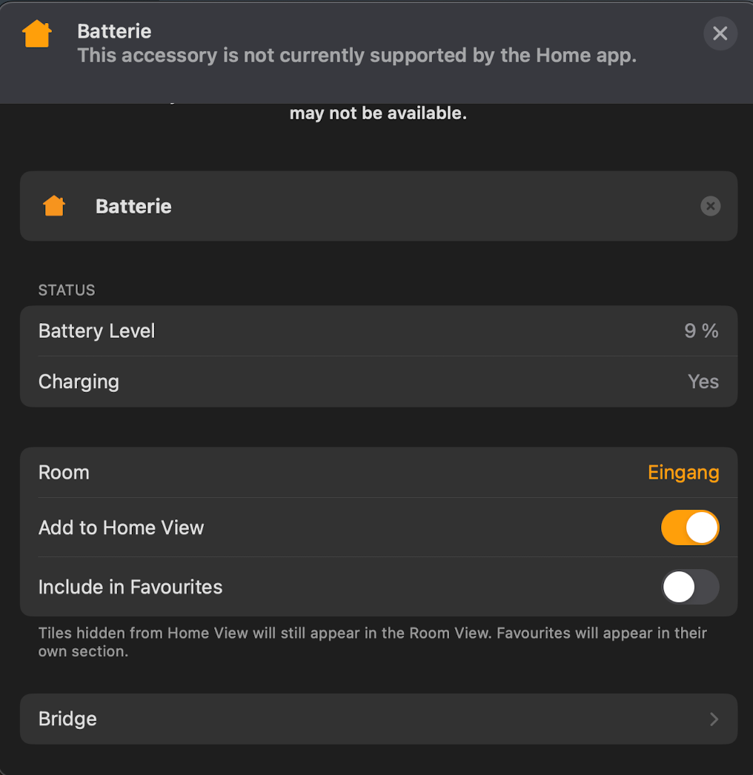Click the Add to Home View label
Viewport: 753px width, 775px height.
click(x=121, y=528)
